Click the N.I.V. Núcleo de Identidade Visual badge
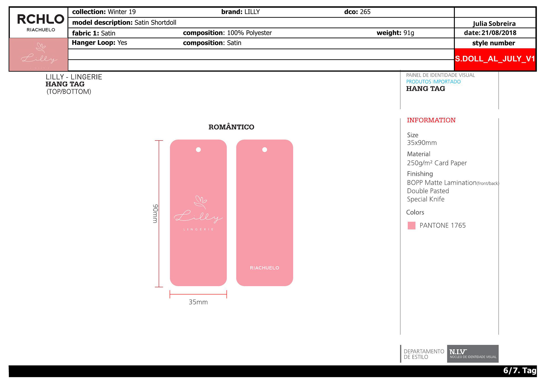The image size is (545, 386). pyautogui.click(x=473, y=354)
